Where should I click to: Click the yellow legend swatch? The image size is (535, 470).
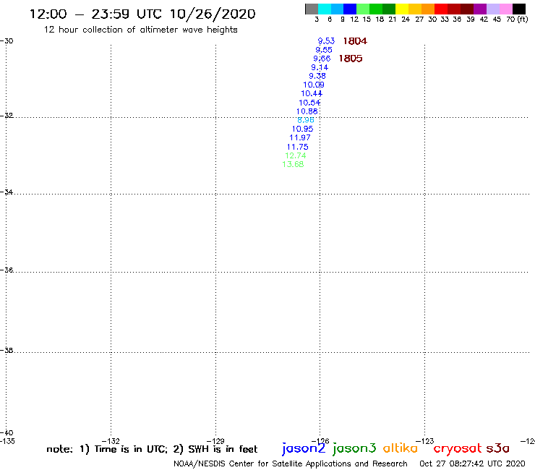coord(402,9)
